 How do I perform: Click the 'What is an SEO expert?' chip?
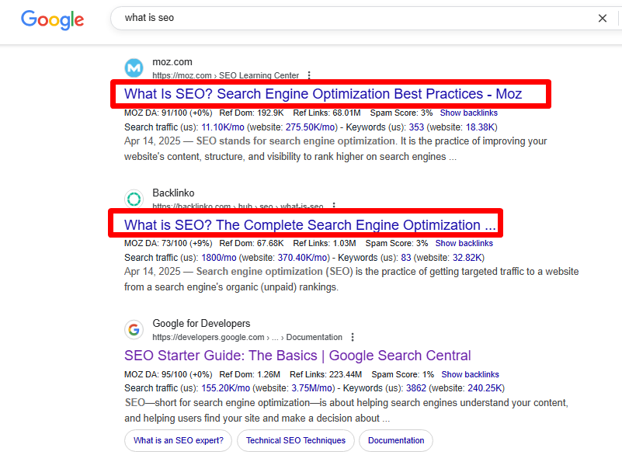pos(178,440)
